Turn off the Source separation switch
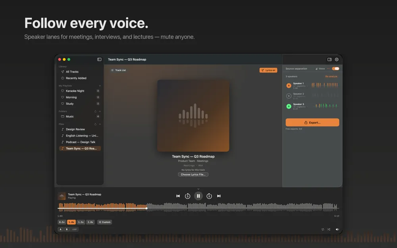397x248 pixels. [x=335, y=69]
